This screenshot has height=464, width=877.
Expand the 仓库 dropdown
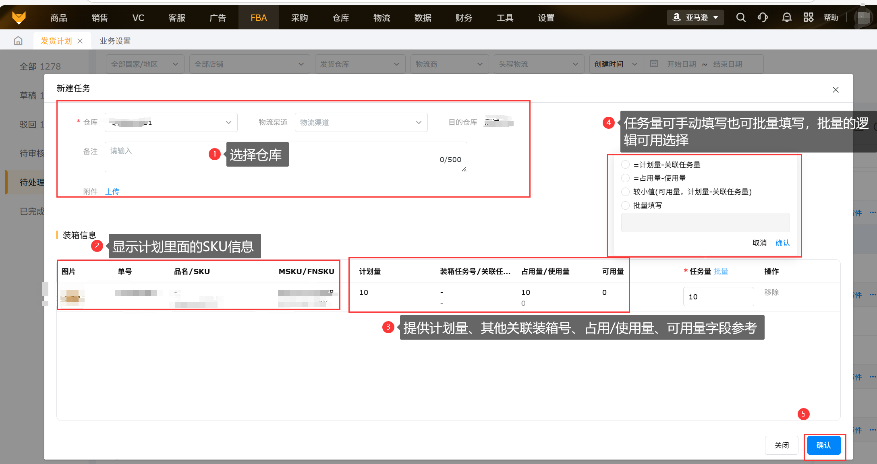point(171,122)
